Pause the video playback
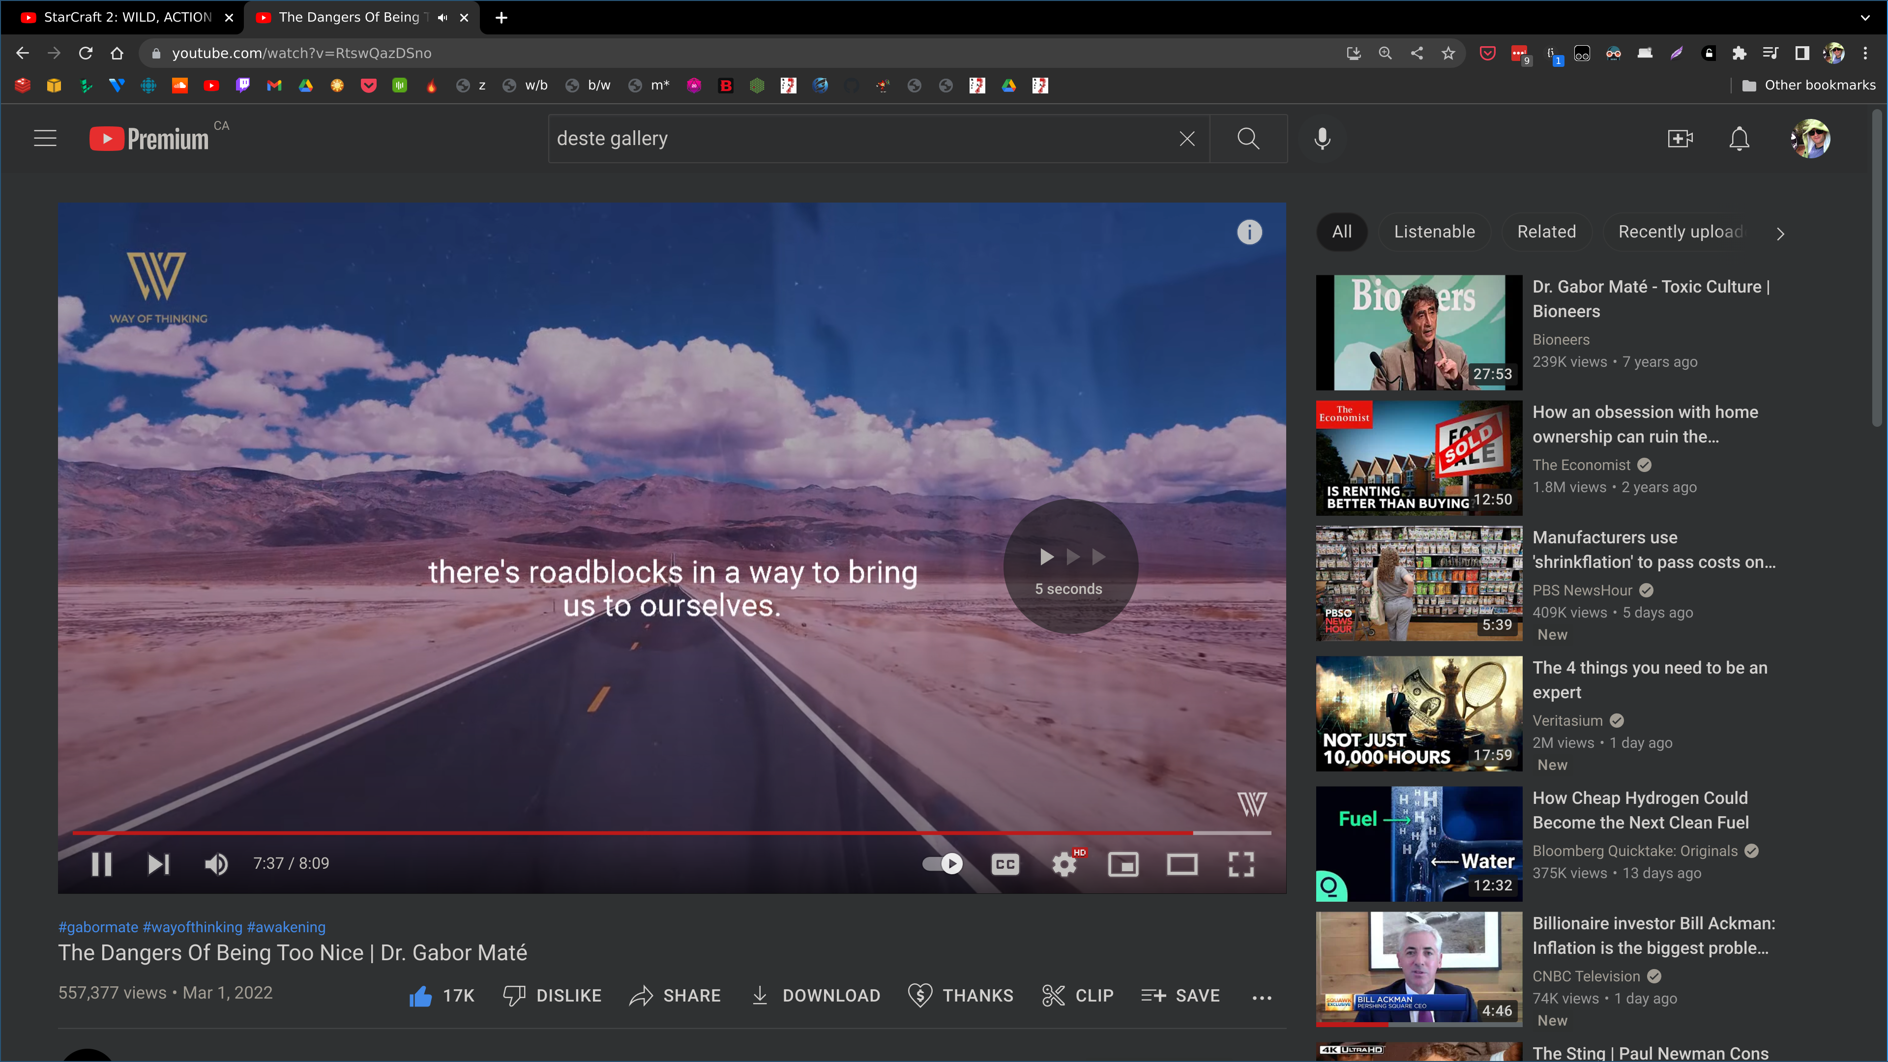Screen dimensions: 1888x1062 (101, 864)
